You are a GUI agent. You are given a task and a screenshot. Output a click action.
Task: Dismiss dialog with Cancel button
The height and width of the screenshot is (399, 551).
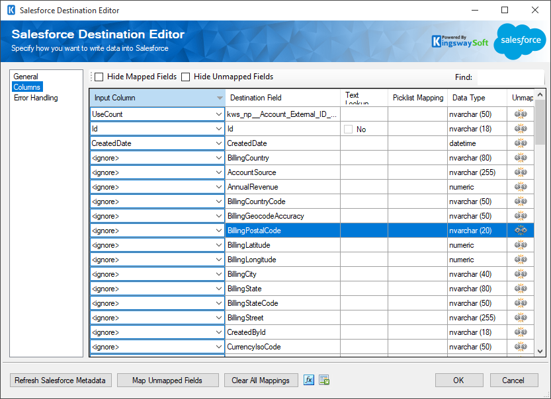pos(514,381)
